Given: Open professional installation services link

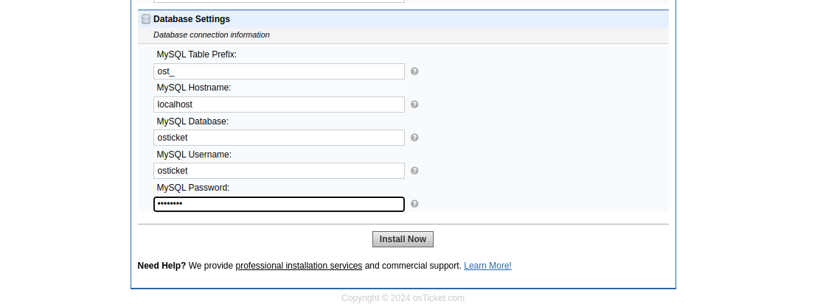Looking at the screenshot, I should point(299,266).
